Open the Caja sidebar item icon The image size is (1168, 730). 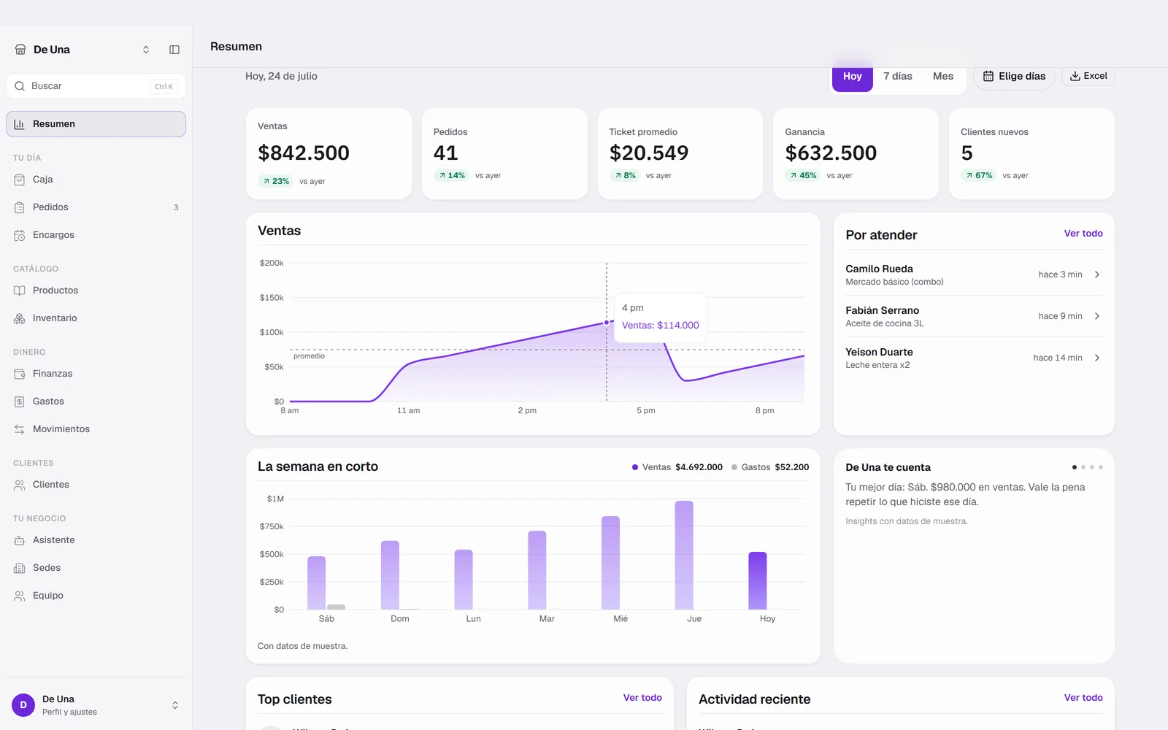click(20, 180)
